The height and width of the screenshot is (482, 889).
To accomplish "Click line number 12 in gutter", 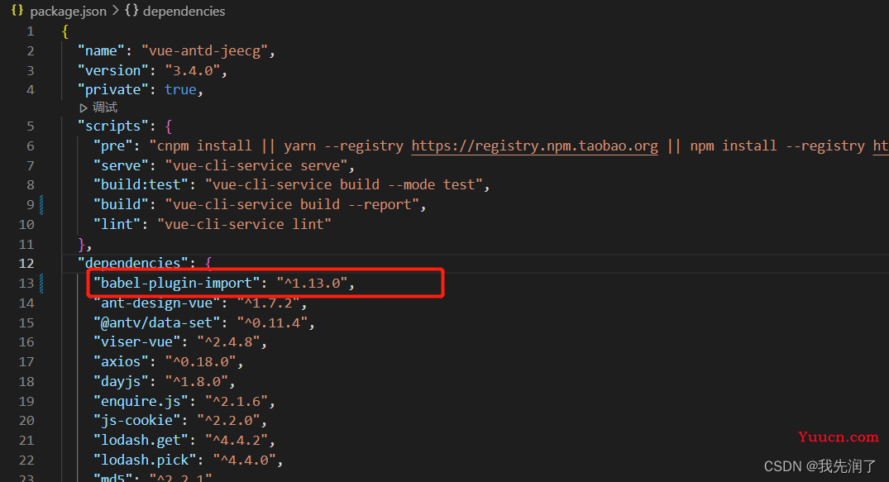I will tap(26, 264).
